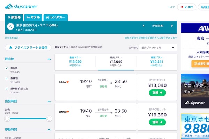Select the ホテル hotels tab
This screenshot has height=139, width=209.
tap(33, 17)
